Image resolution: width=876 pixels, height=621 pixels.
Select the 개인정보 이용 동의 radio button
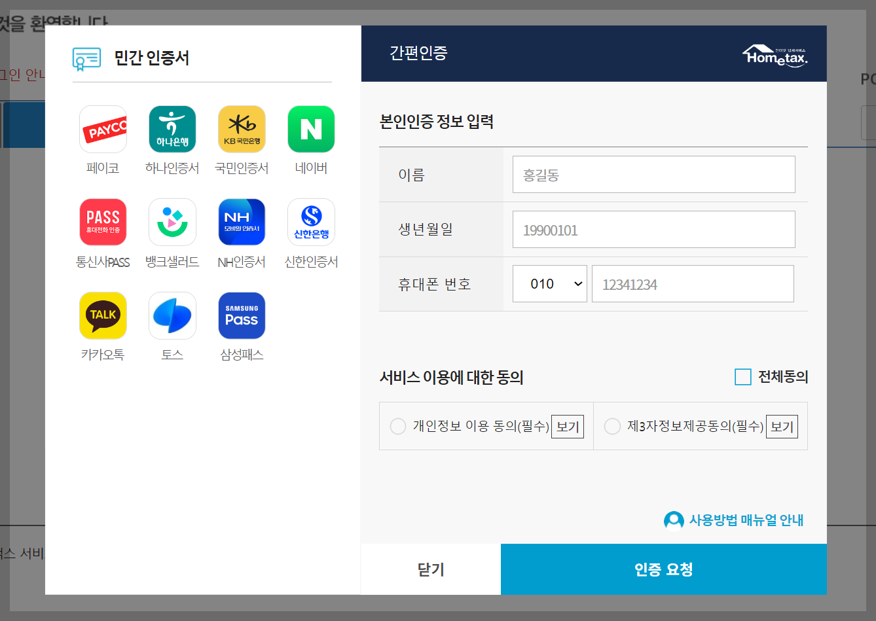398,427
